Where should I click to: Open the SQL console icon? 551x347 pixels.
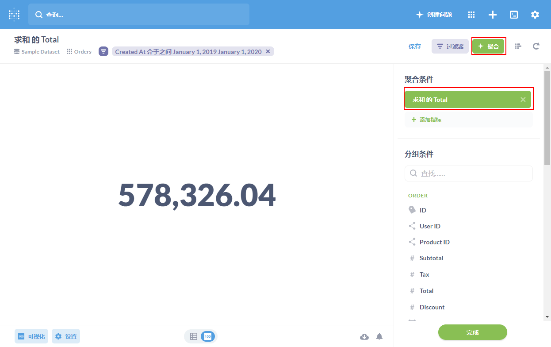pos(514,15)
